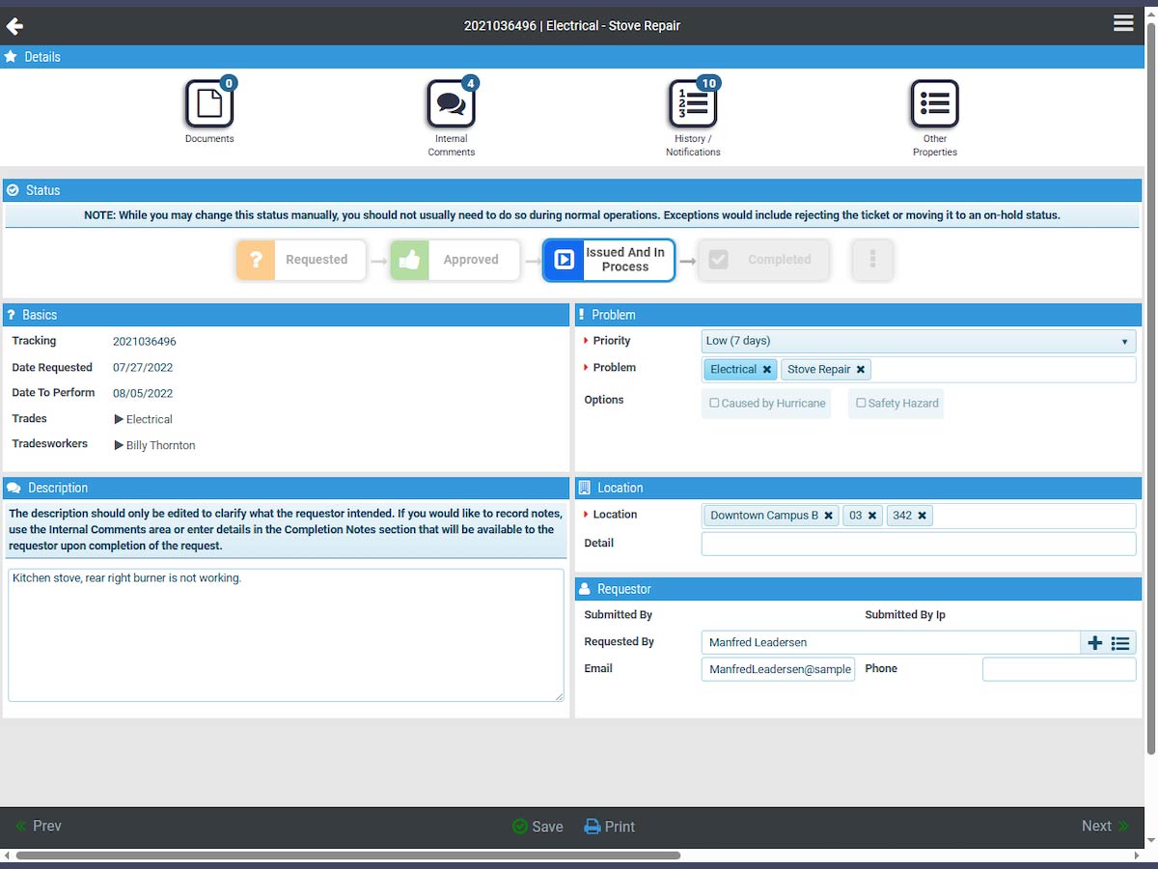Screen dimensions: 1158x869
Task: Collapse the Problem section header
Action: point(859,315)
